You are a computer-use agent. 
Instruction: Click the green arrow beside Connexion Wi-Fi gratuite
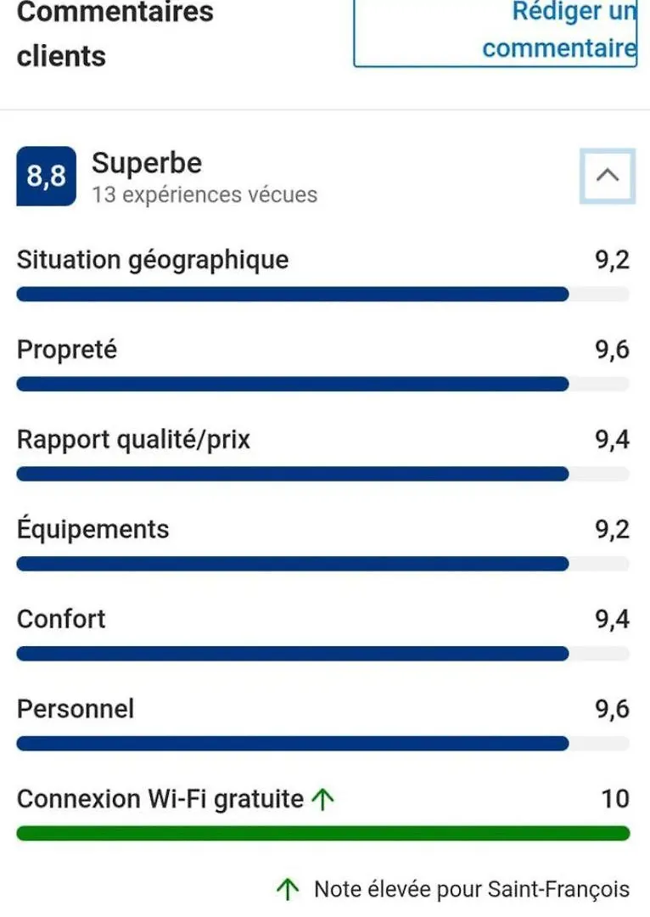tap(322, 798)
